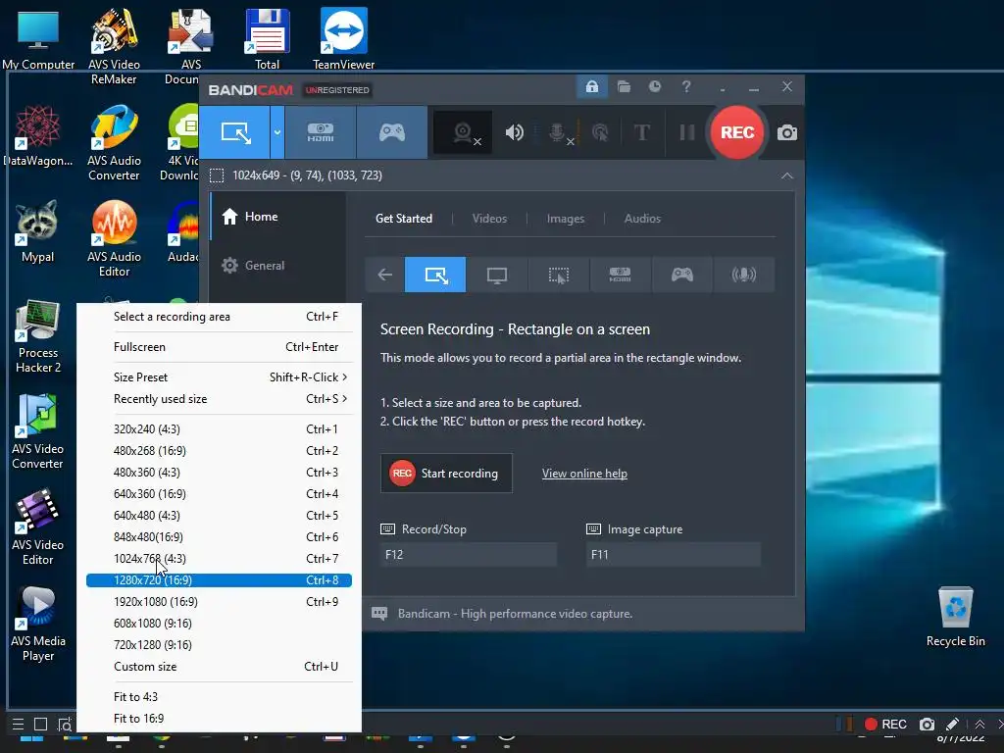Open Recycle Bin desktop icon

click(x=955, y=618)
